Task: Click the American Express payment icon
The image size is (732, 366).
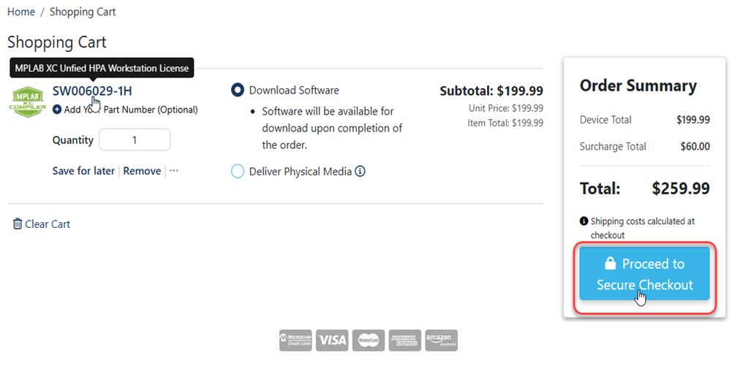Action: [x=404, y=340]
